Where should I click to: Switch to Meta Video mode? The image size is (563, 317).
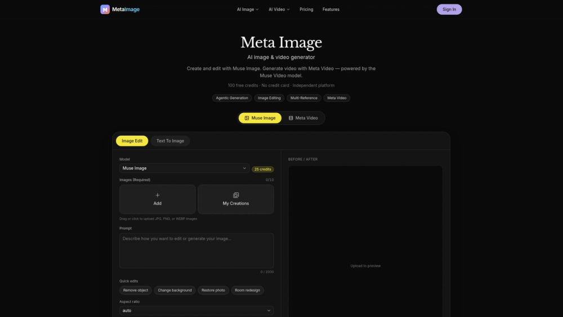(x=303, y=118)
